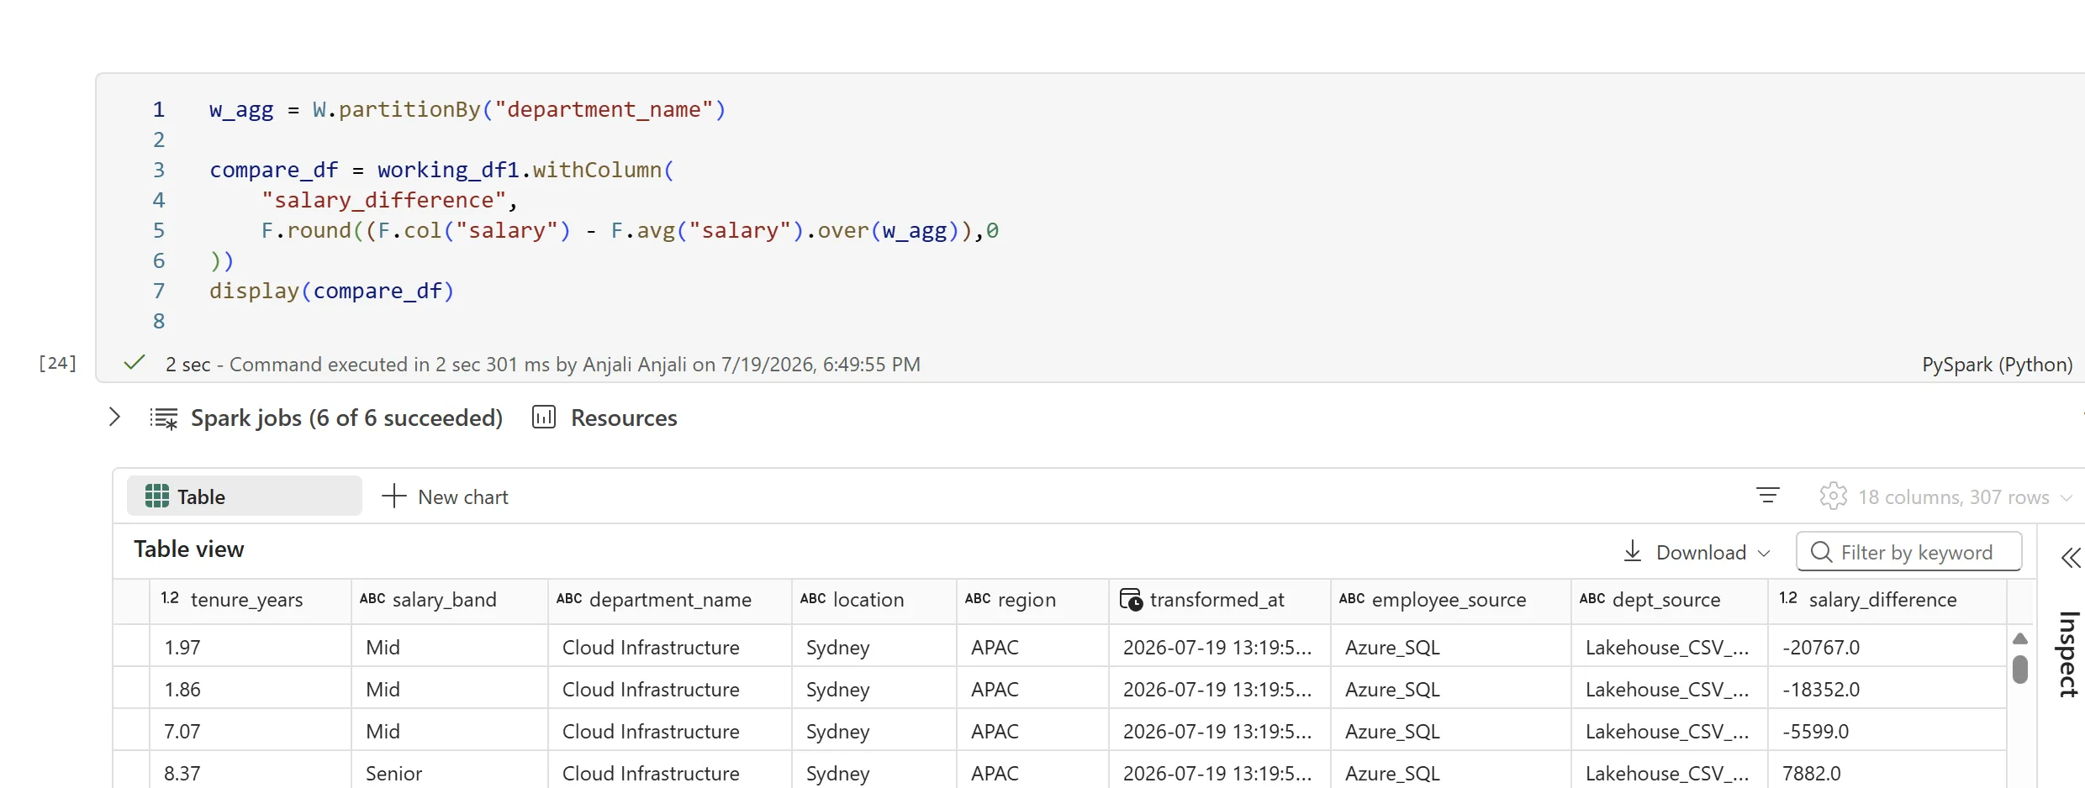Switch to the Table tab
Image resolution: width=2085 pixels, height=788 pixels.
pyautogui.click(x=245, y=496)
